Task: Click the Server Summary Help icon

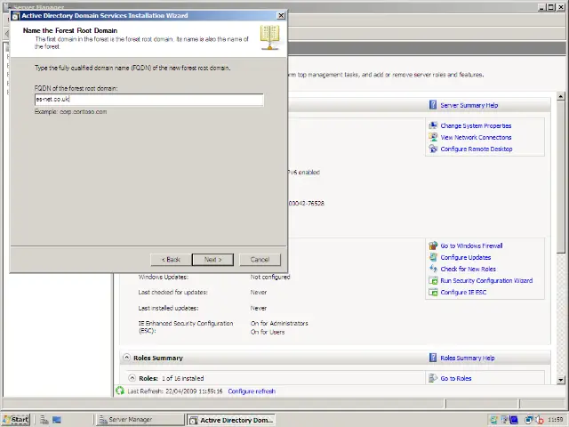Action: [433, 105]
